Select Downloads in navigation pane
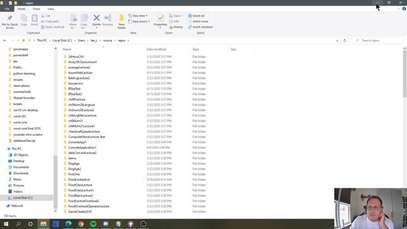Viewport: 407px width, 229px height. [21, 173]
